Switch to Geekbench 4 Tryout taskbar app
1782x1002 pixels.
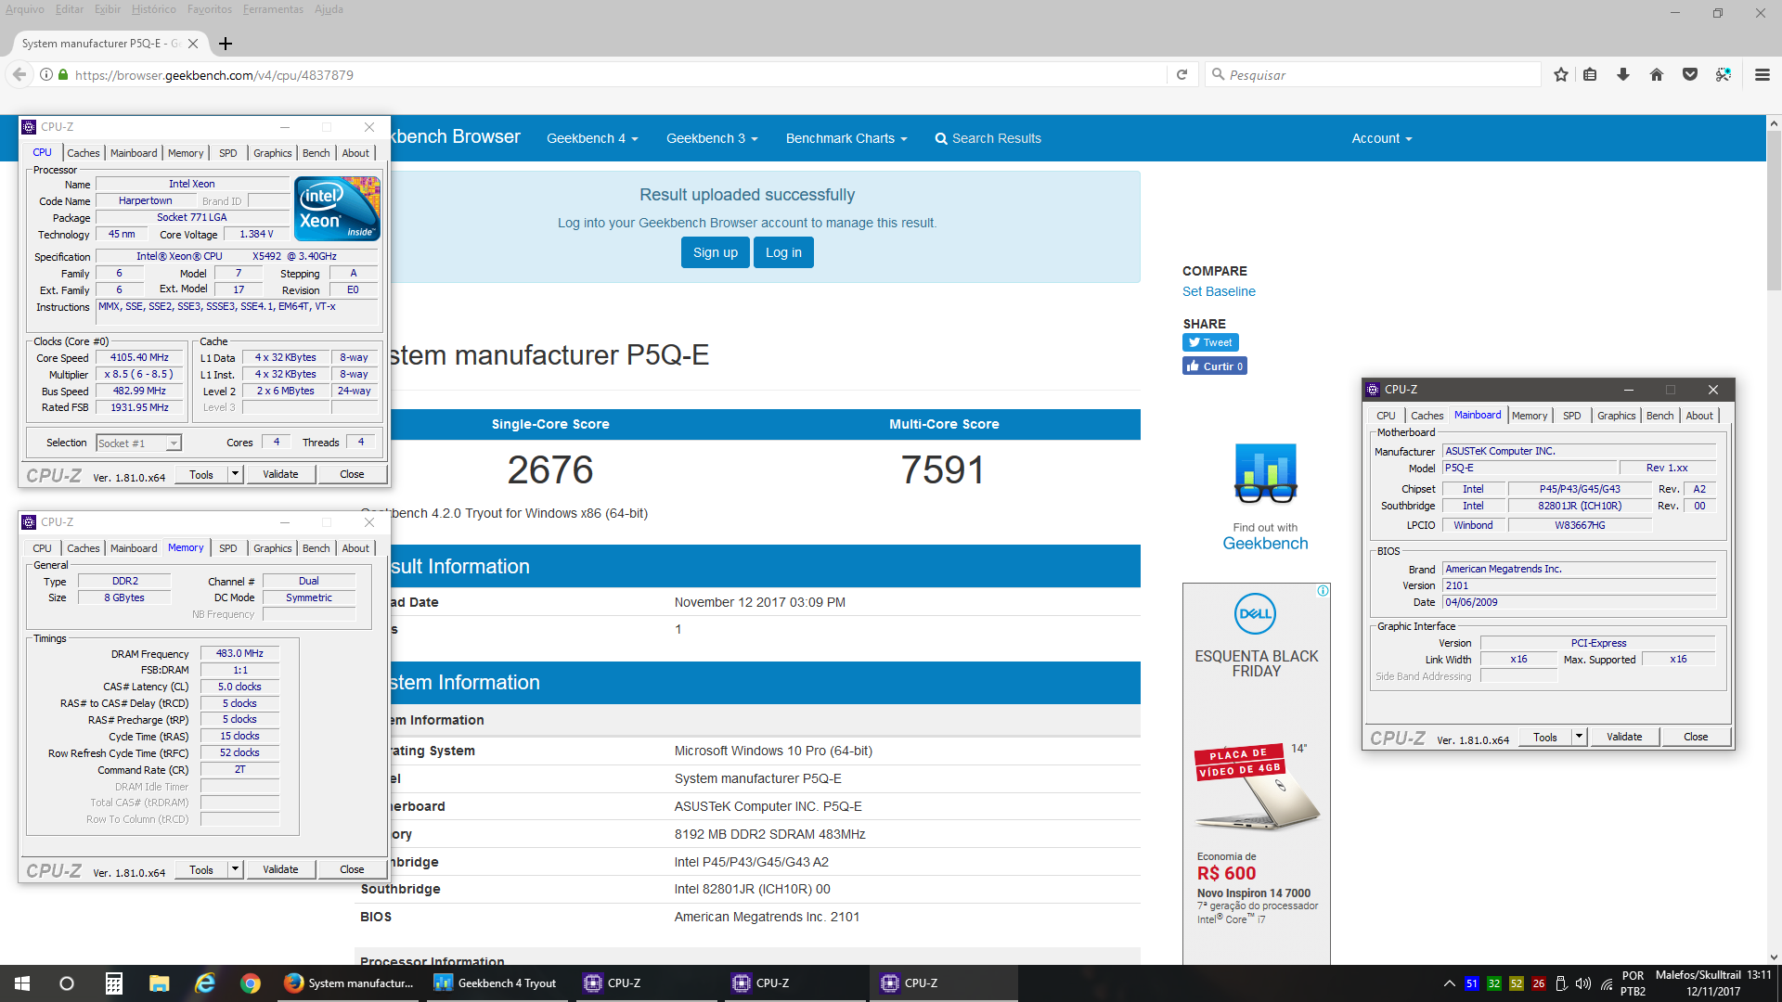point(497,983)
